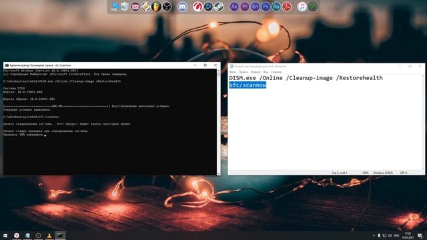
Task: Open Notepad Правка menu
Action: coord(243,72)
